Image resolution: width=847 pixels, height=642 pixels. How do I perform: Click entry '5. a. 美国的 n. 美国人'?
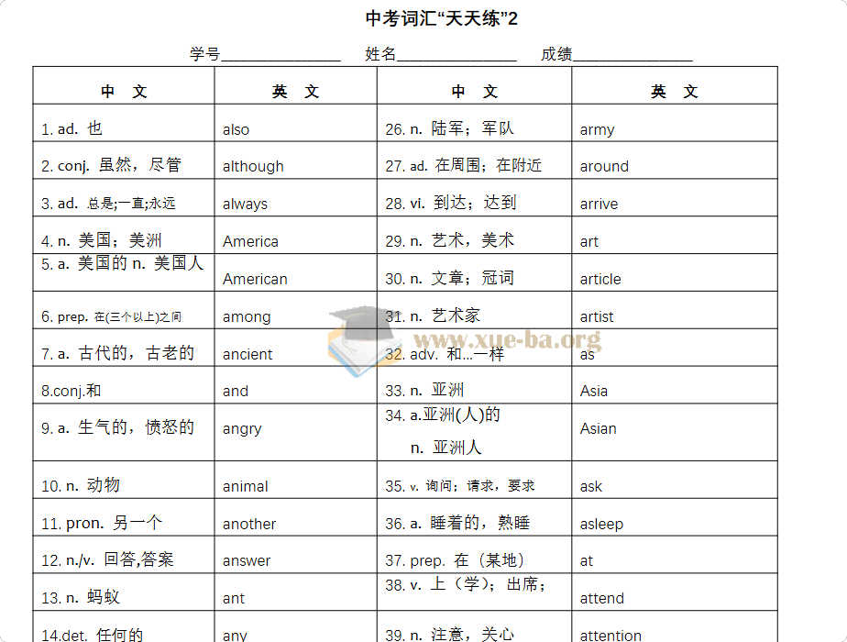[123, 263]
